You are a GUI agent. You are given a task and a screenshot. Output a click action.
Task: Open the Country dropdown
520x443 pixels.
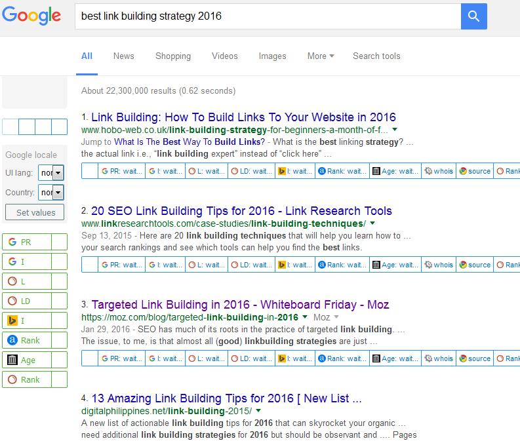51,192
